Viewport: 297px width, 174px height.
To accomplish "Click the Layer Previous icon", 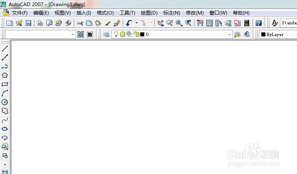I will (247, 34).
